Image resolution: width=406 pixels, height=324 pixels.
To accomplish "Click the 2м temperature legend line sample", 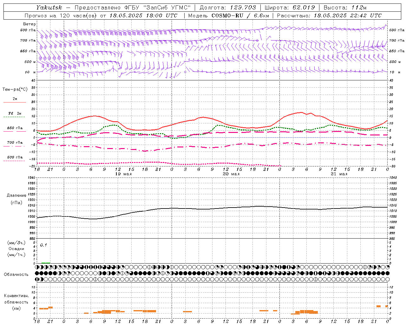I will [x=15, y=102].
